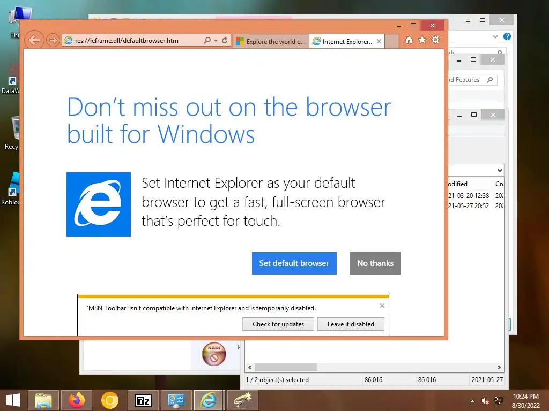Click the Help question mark in back window
549x411 pixels.
[507, 36]
